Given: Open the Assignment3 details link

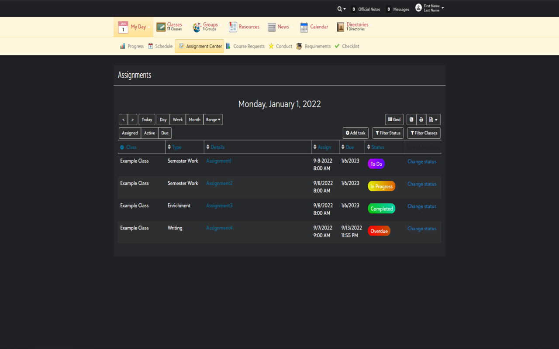Looking at the screenshot, I should (219, 205).
